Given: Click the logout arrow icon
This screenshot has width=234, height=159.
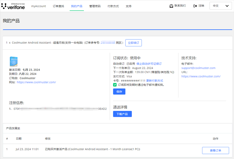Looking at the screenshot, I should tap(195, 6).
